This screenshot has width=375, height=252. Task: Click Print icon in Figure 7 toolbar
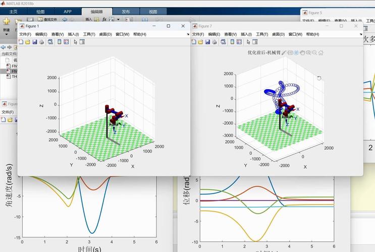pos(215,42)
